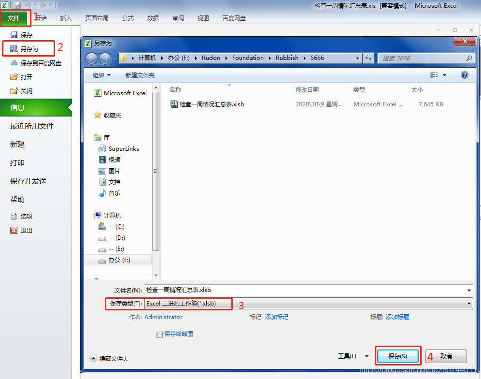Click the navigation pane scrollbar

click(156, 171)
